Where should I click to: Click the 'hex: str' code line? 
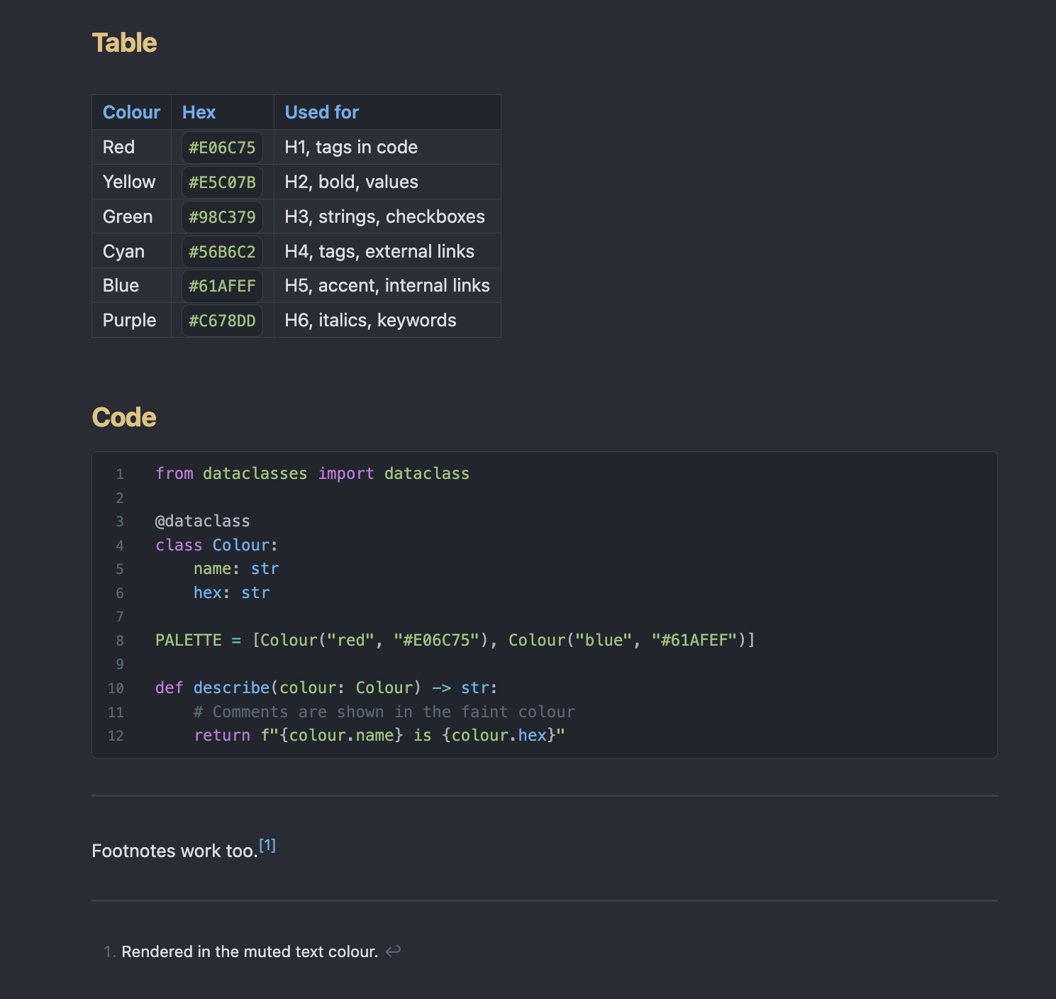tap(231, 592)
